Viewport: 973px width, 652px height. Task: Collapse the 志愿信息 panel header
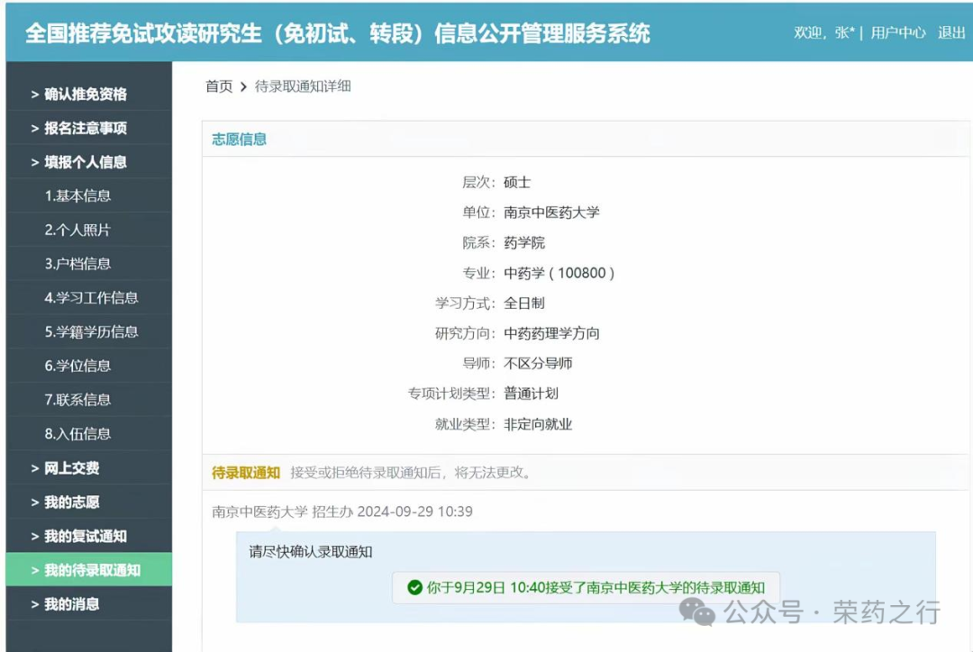[x=238, y=140]
